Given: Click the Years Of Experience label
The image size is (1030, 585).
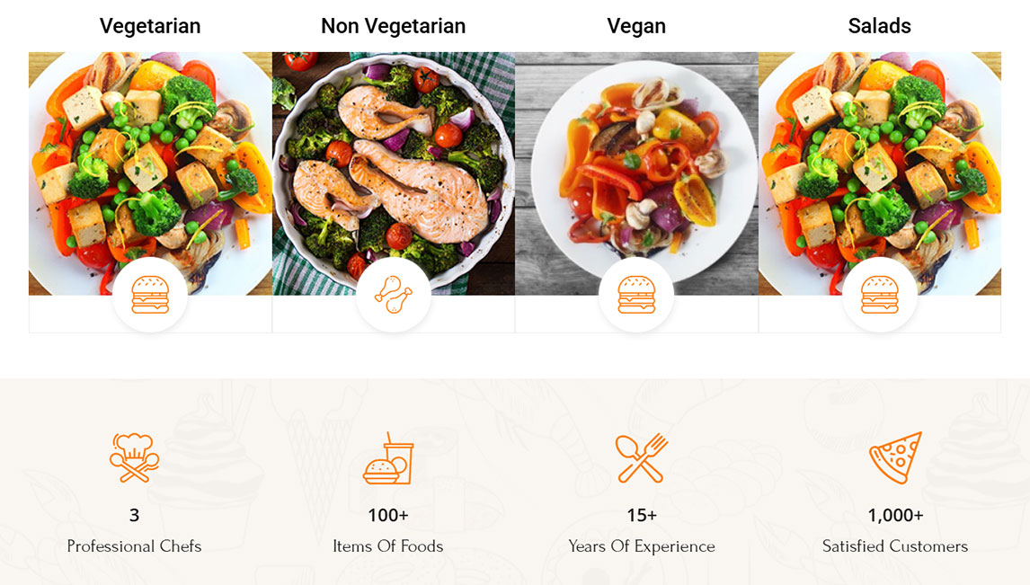Looking at the screenshot, I should (x=641, y=545).
